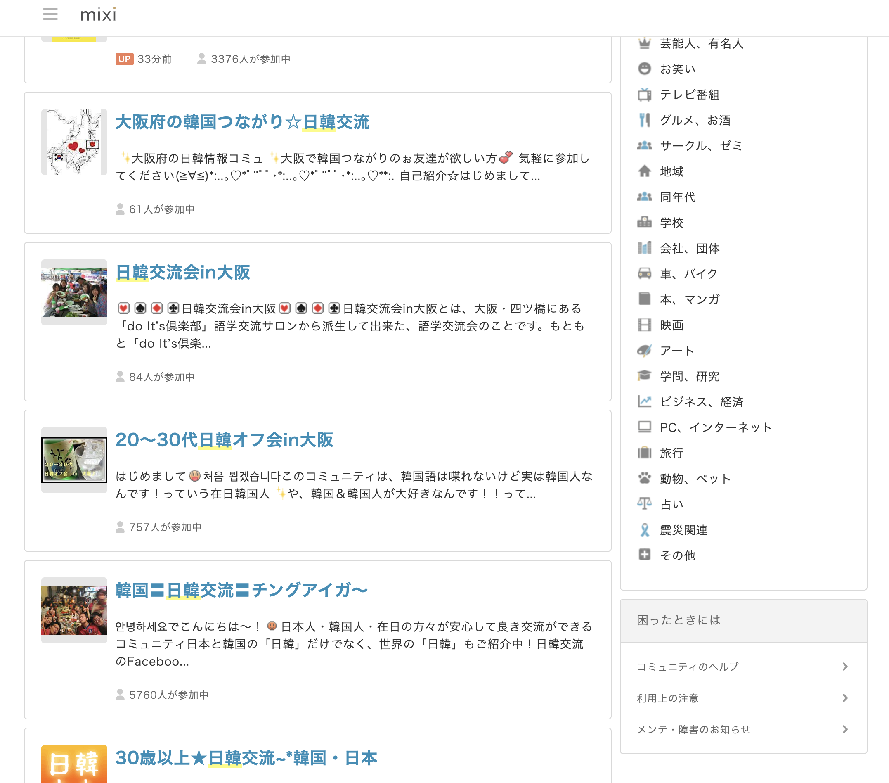The image size is (889, 783).
Task: Click the mixi logo
Action: point(98,15)
